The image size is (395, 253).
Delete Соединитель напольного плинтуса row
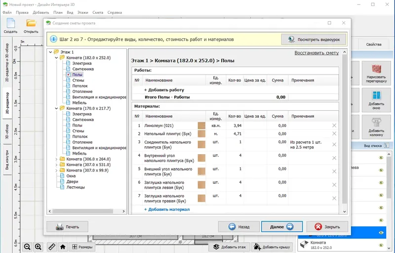click(334, 145)
